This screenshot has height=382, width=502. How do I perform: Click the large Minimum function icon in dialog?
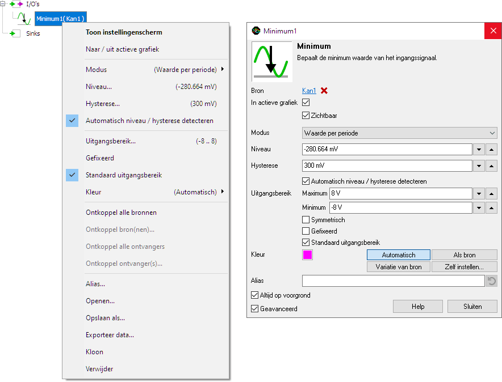pyautogui.click(x=272, y=61)
